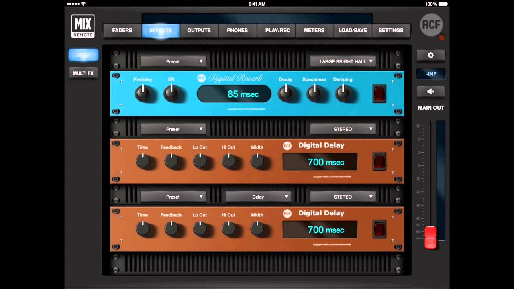Click the Time knob on middle Digital Delay
The image size is (514, 289).
(x=143, y=161)
